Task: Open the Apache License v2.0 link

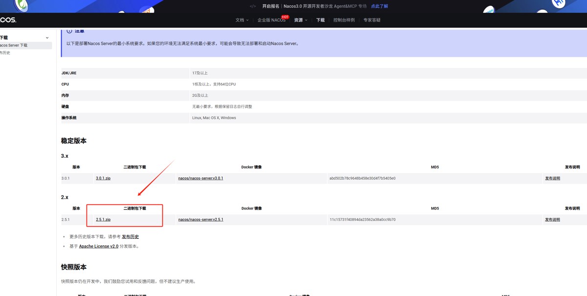Action: (99, 246)
